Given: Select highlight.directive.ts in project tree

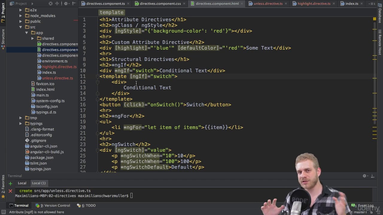Looking at the screenshot, I should 56,67.
